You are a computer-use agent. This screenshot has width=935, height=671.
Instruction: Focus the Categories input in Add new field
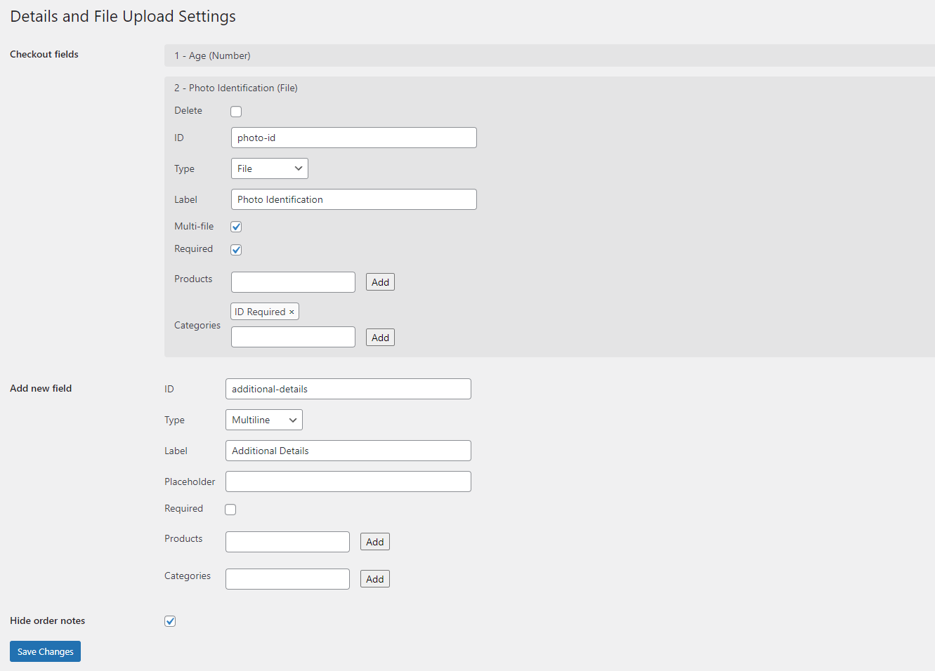(287, 579)
